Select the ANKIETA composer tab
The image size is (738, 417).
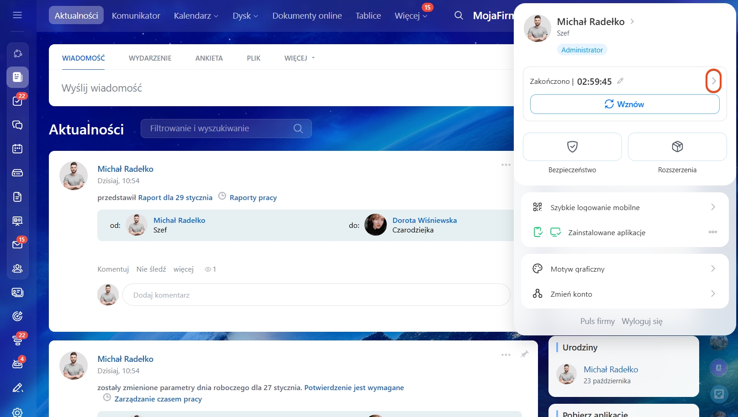(209, 58)
